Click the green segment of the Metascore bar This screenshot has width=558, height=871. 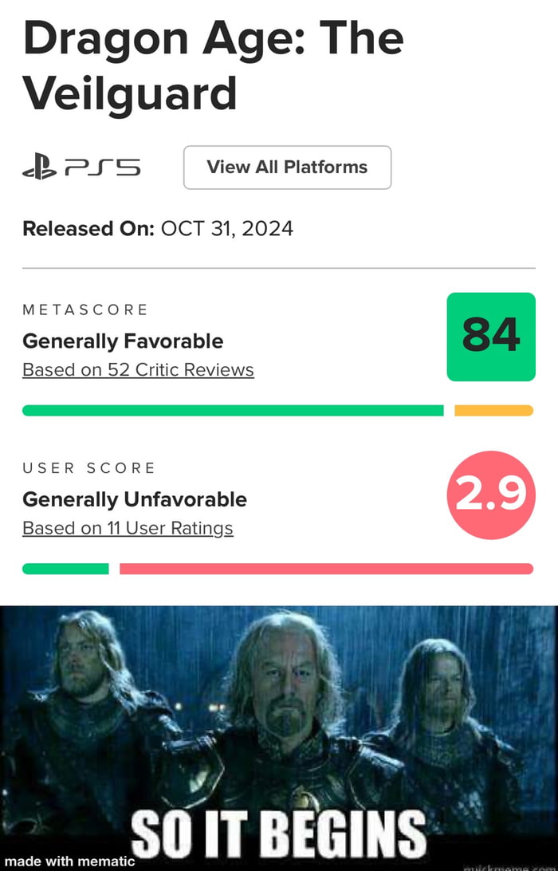click(233, 411)
